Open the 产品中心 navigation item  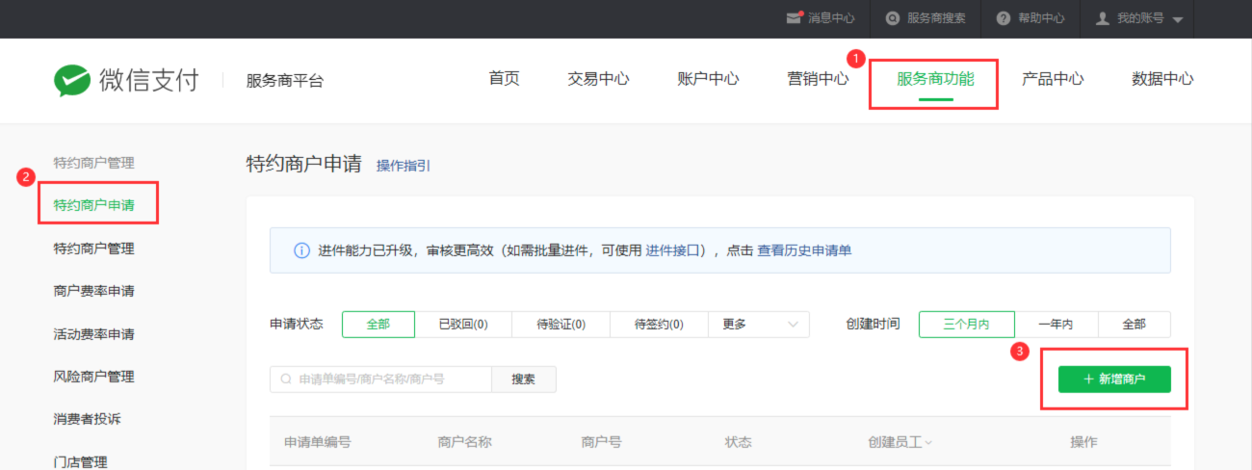point(1053,79)
